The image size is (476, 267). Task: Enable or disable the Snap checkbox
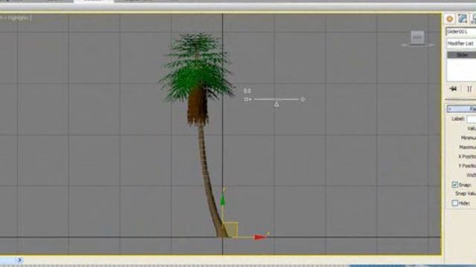pyautogui.click(x=454, y=185)
